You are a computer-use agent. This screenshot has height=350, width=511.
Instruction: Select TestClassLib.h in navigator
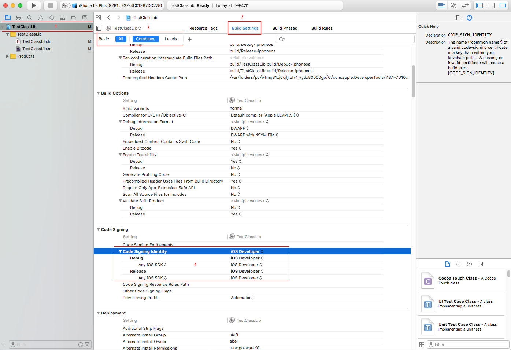click(x=36, y=41)
